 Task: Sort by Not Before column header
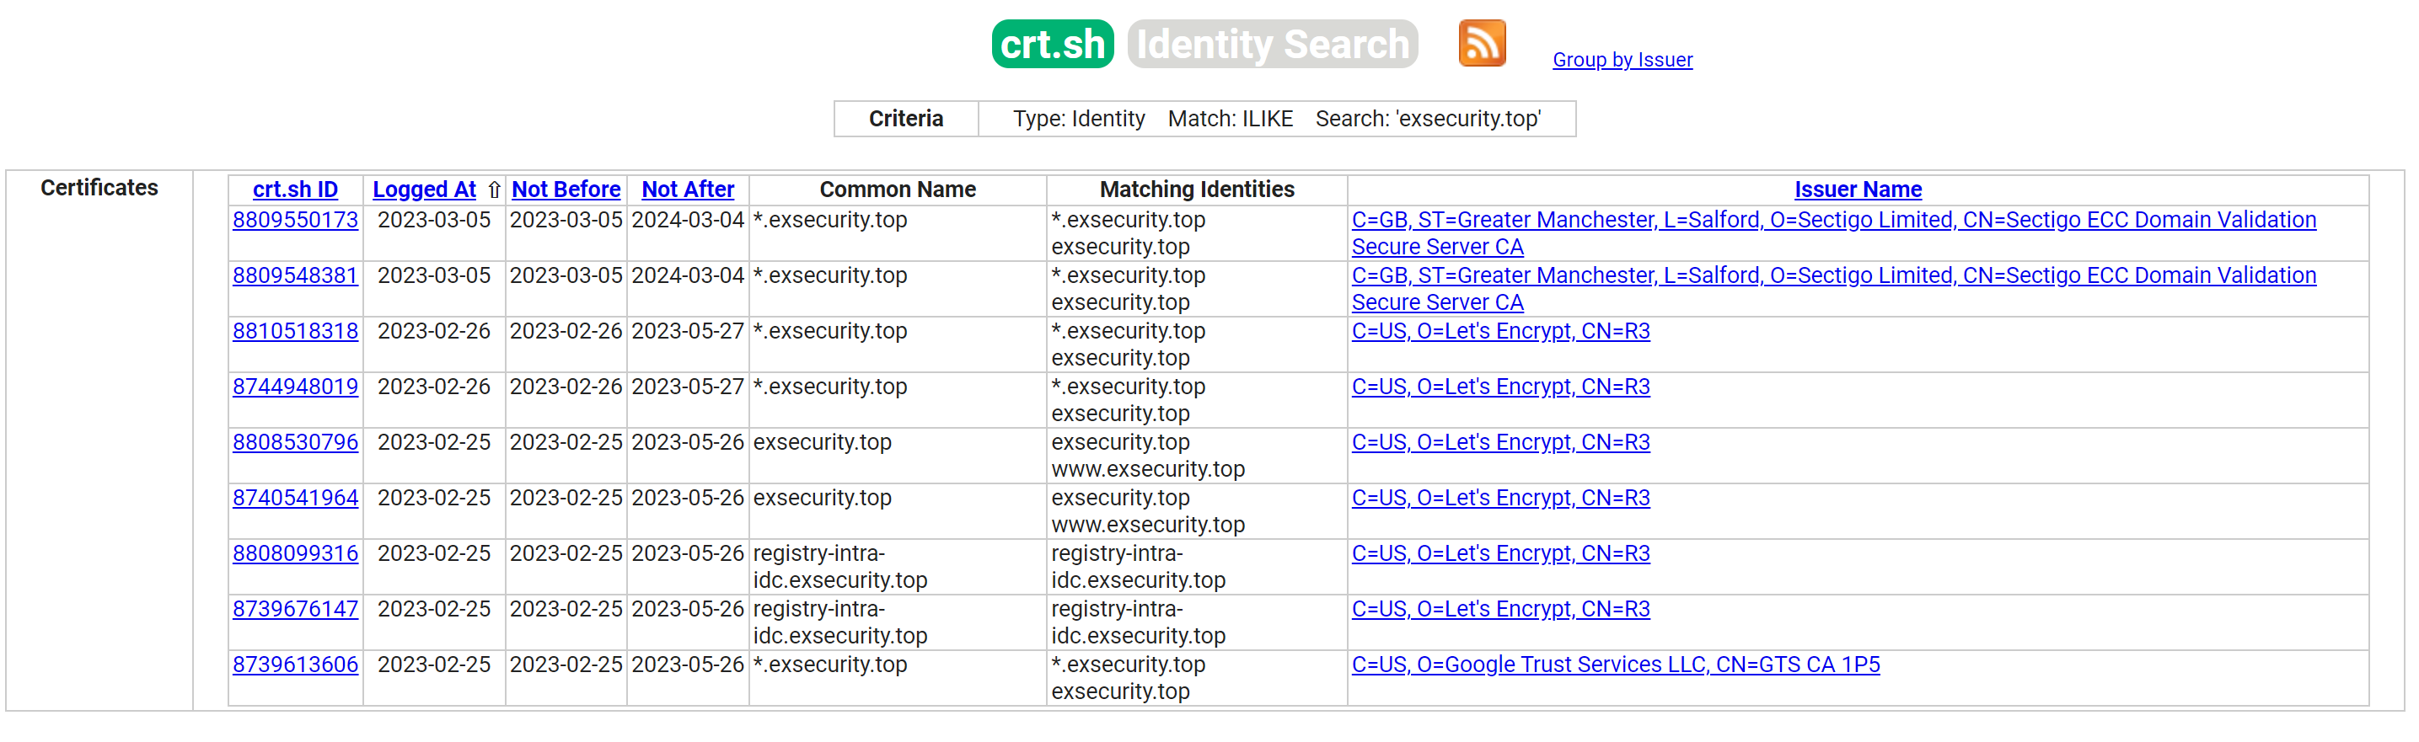[566, 190]
